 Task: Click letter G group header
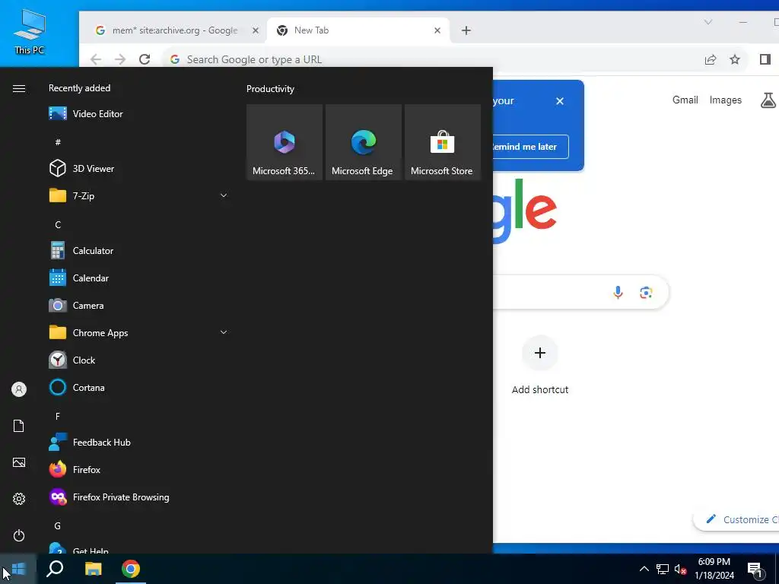[58, 525]
